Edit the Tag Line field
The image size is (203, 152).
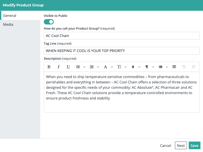(x=122, y=51)
